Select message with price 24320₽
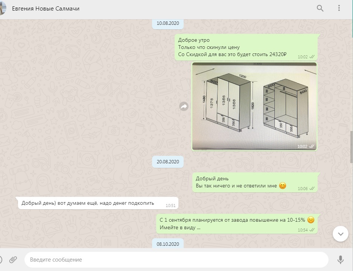This screenshot has width=353, height=271. [246, 47]
